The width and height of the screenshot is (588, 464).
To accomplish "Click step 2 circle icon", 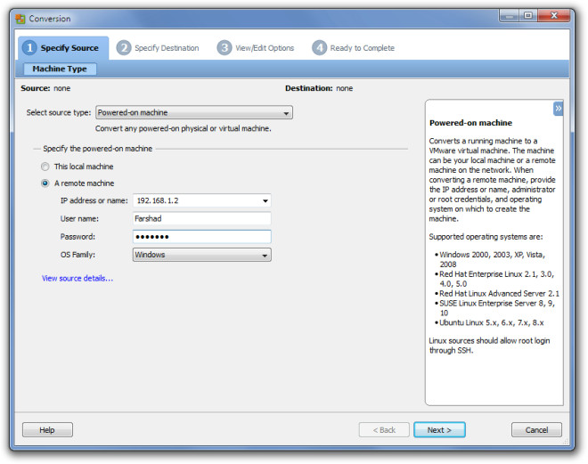I will [123, 47].
